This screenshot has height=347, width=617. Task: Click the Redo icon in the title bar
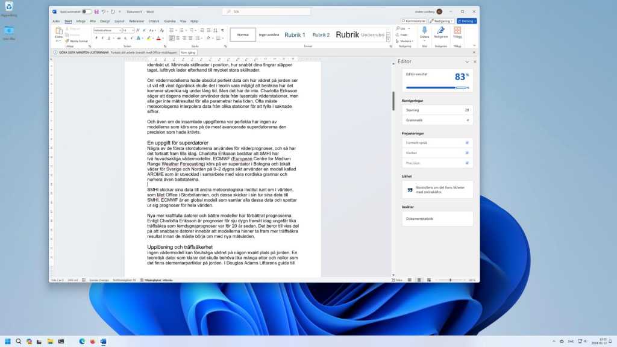coord(113,12)
